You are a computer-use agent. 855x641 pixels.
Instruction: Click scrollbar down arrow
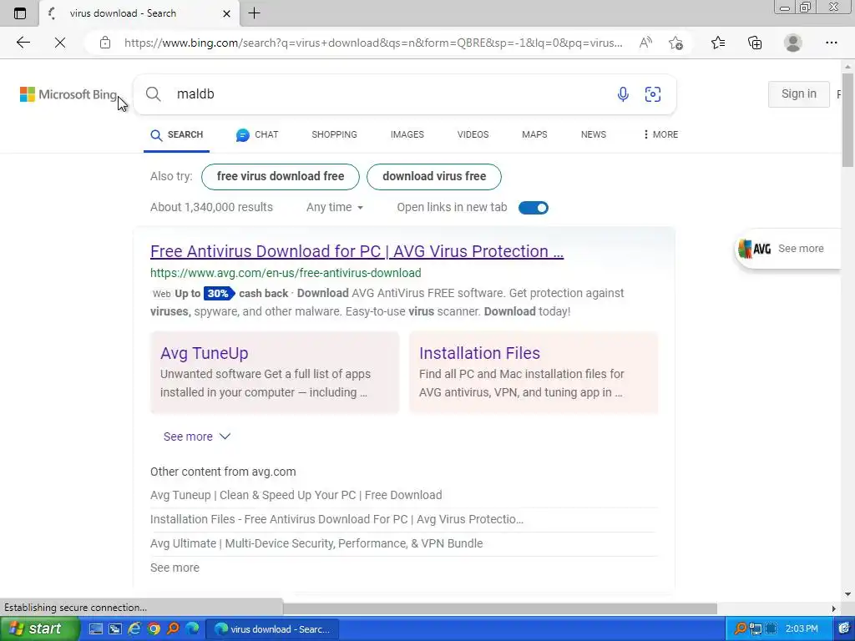point(847,593)
